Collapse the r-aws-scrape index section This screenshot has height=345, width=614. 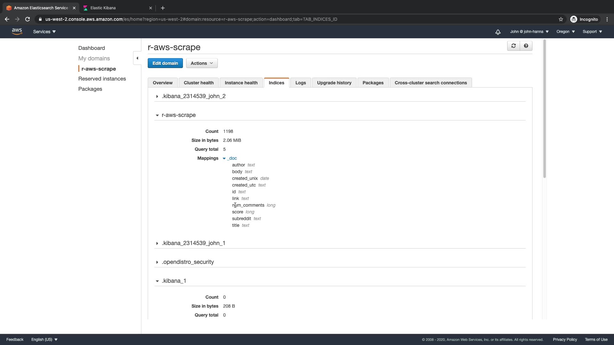click(157, 115)
